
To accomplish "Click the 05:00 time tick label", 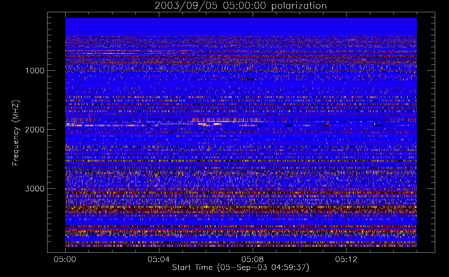I will click(65, 260).
